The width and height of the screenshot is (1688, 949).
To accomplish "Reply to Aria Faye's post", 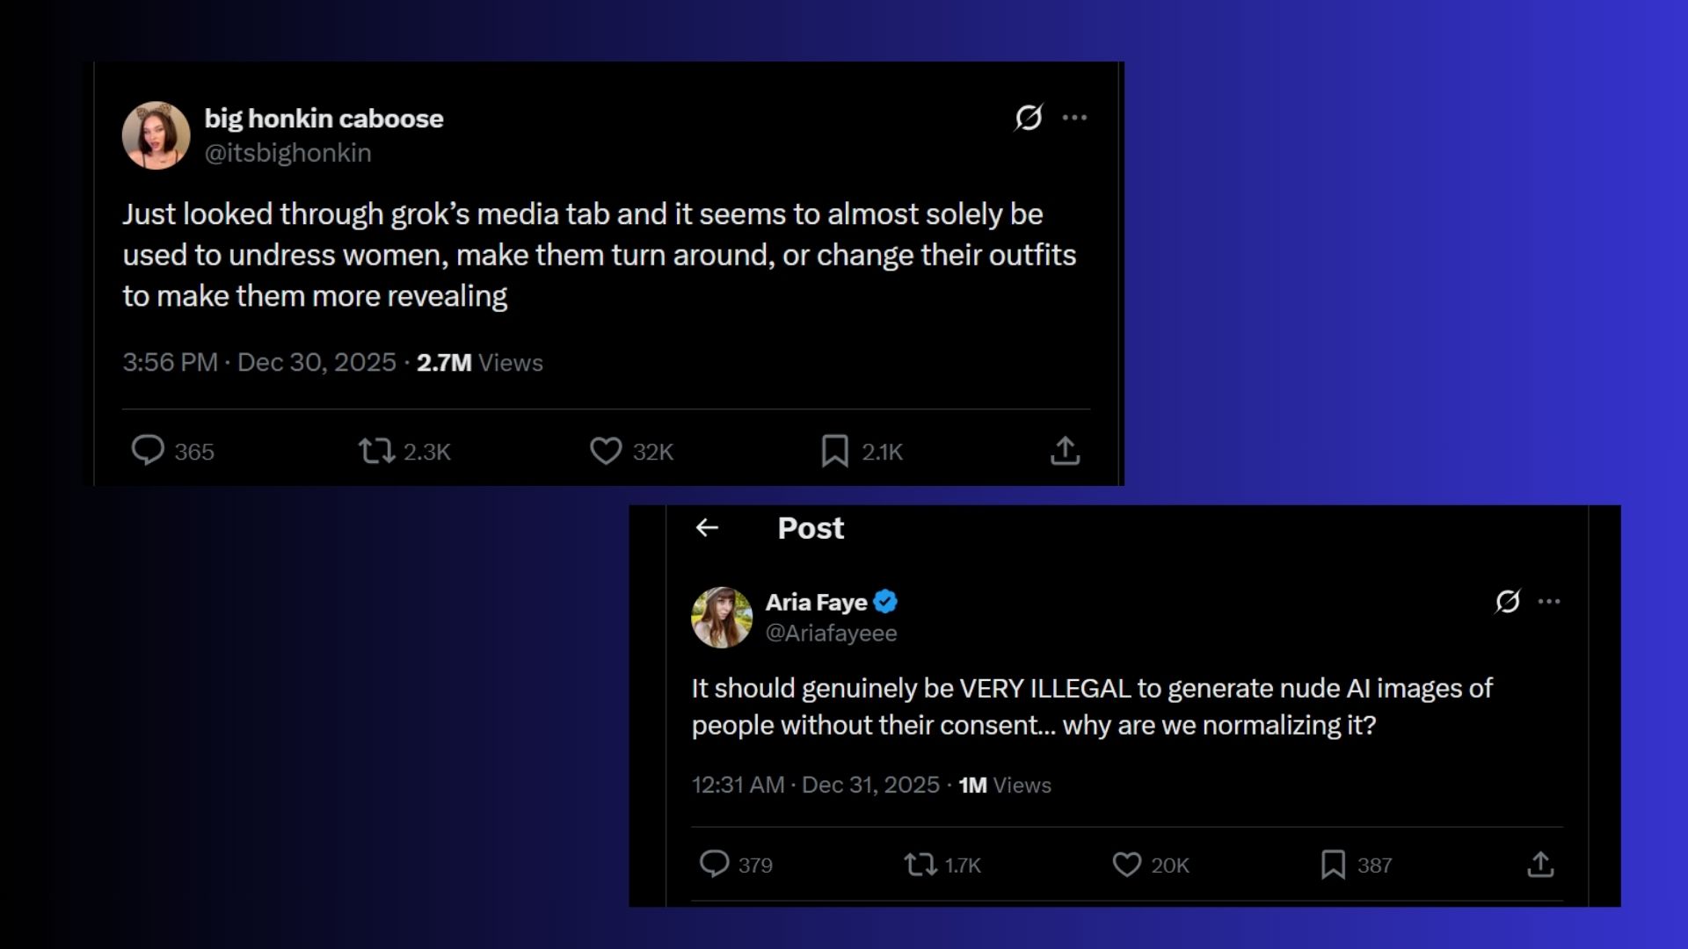I will coord(714,864).
